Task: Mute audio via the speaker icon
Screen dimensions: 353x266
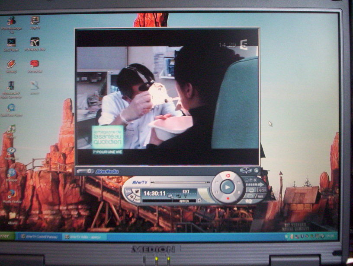Action: tap(199, 200)
